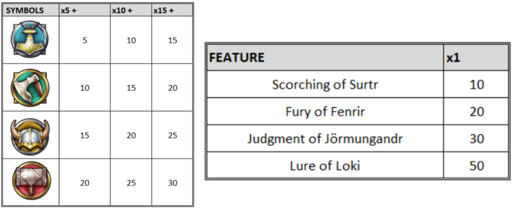Screen dimensions: 512x209
Task: Click the x10 + column header
Action: [122, 10]
